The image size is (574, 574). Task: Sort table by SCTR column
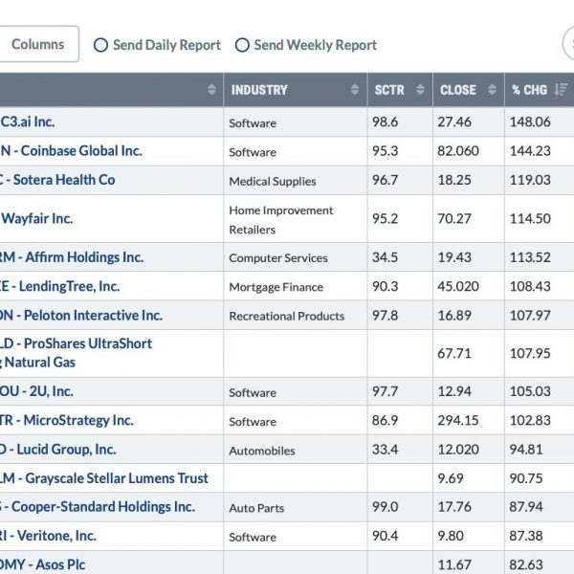coord(420,90)
